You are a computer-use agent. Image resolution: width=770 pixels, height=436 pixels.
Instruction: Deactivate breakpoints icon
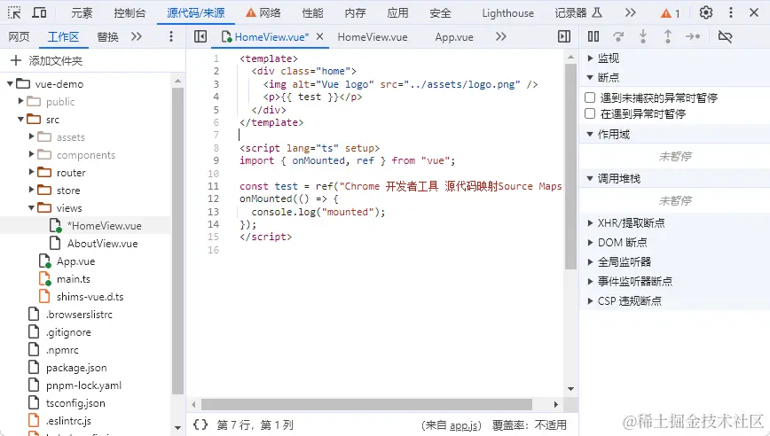(x=725, y=36)
